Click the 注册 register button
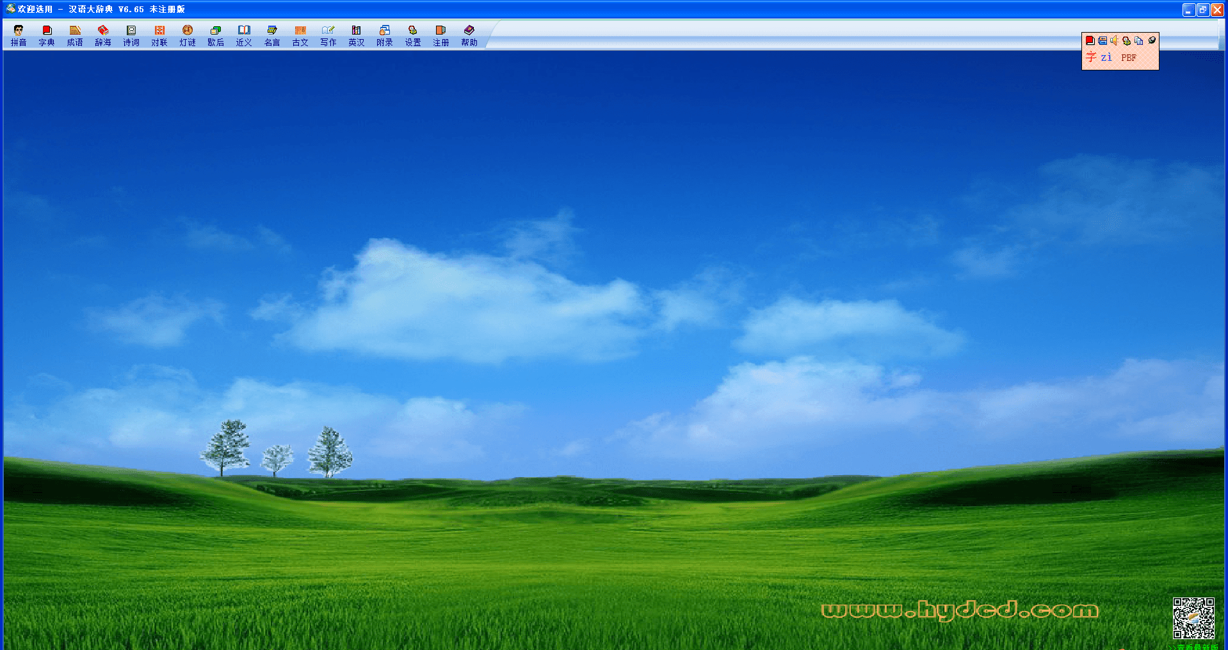This screenshot has height=650, width=1228. 441,35
